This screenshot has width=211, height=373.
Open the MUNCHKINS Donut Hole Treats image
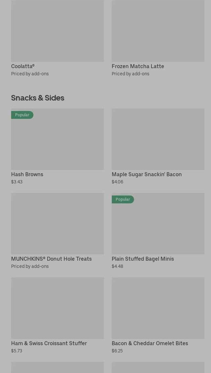coord(57,224)
